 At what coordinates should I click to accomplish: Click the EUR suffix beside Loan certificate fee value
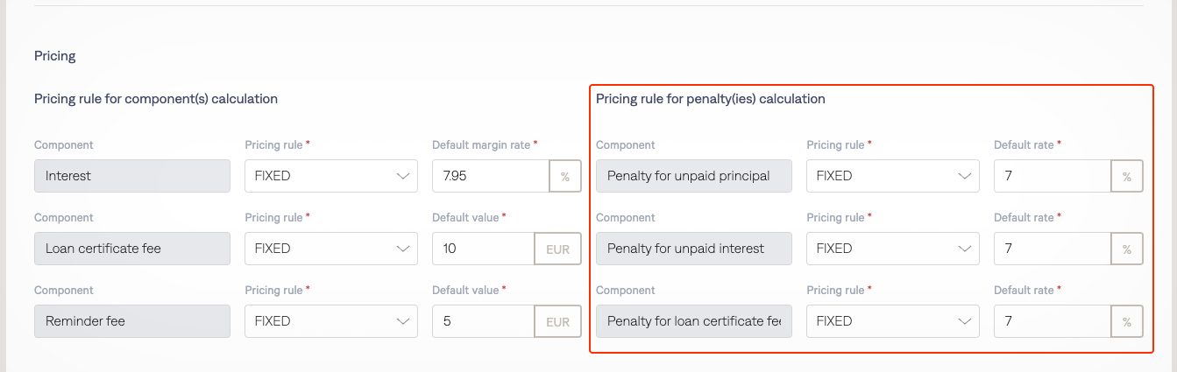(558, 249)
